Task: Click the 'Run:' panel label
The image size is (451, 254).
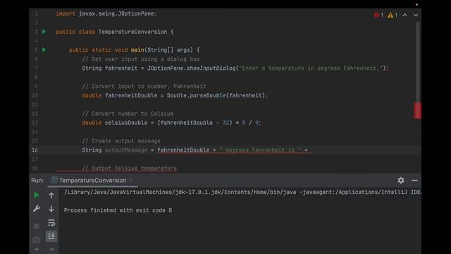Action: [x=37, y=181]
